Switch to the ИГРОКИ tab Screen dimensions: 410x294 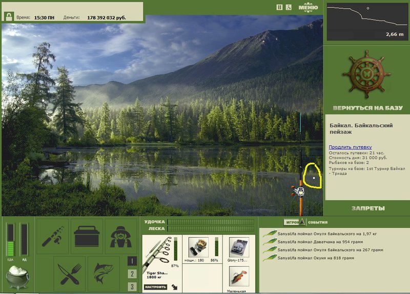point(291,222)
